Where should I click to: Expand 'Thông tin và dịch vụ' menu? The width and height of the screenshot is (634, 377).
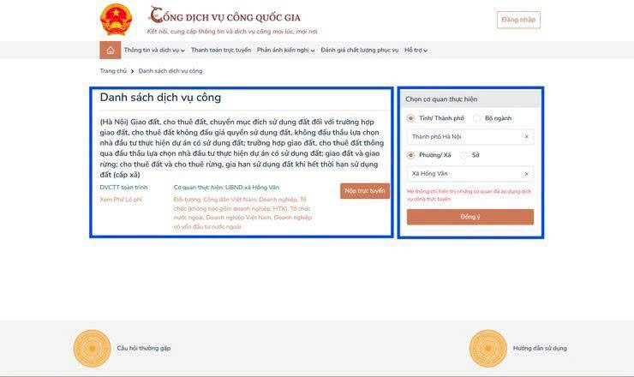pyautogui.click(x=154, y=51)
